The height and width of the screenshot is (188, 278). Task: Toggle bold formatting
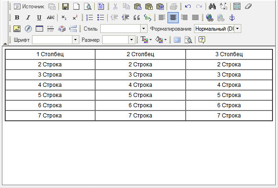coord(17,18)
